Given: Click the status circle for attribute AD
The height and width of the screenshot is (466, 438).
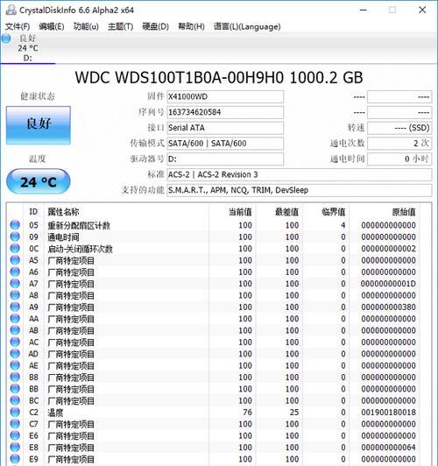Looking at the screenshot, I should (15, 353).
